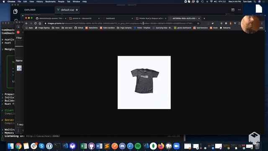
Task: Open the star wars bookmarks folder
Action: coord(67,28)
